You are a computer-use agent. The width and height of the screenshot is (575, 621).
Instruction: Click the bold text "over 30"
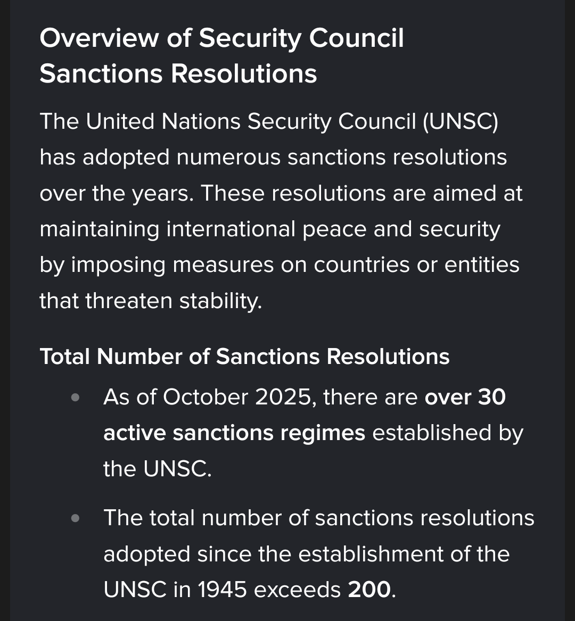tap(465, 397)
